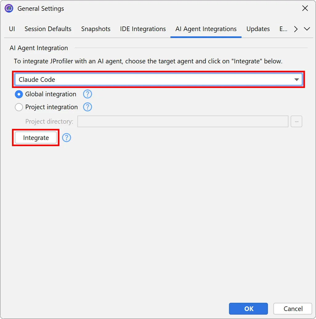Select the Global integration option
This screenshot has width=316, height=319.
coord(19,94)
